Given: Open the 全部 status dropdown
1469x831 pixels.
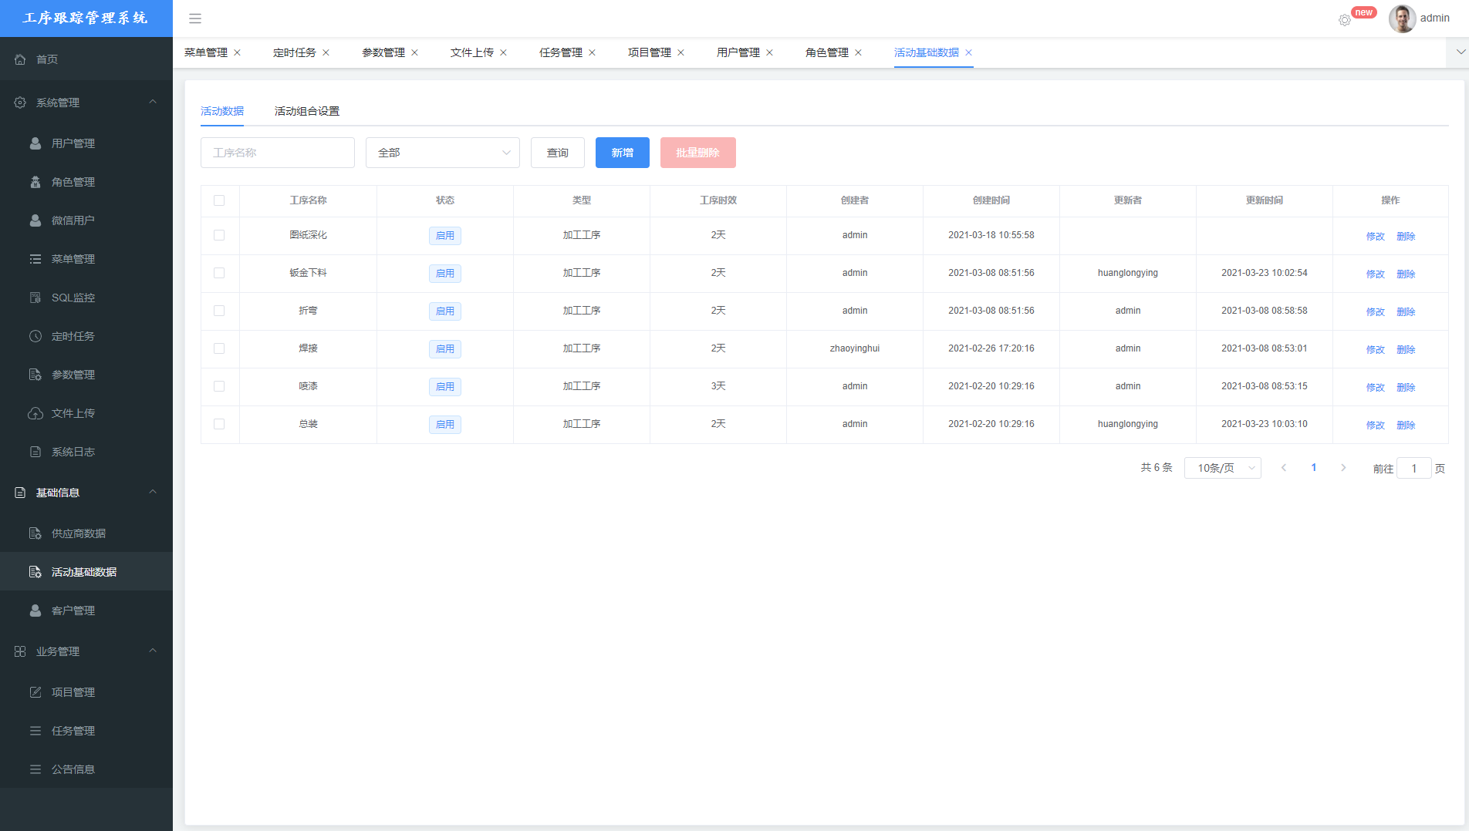Looking at the screenshot, I should (443, 153).
